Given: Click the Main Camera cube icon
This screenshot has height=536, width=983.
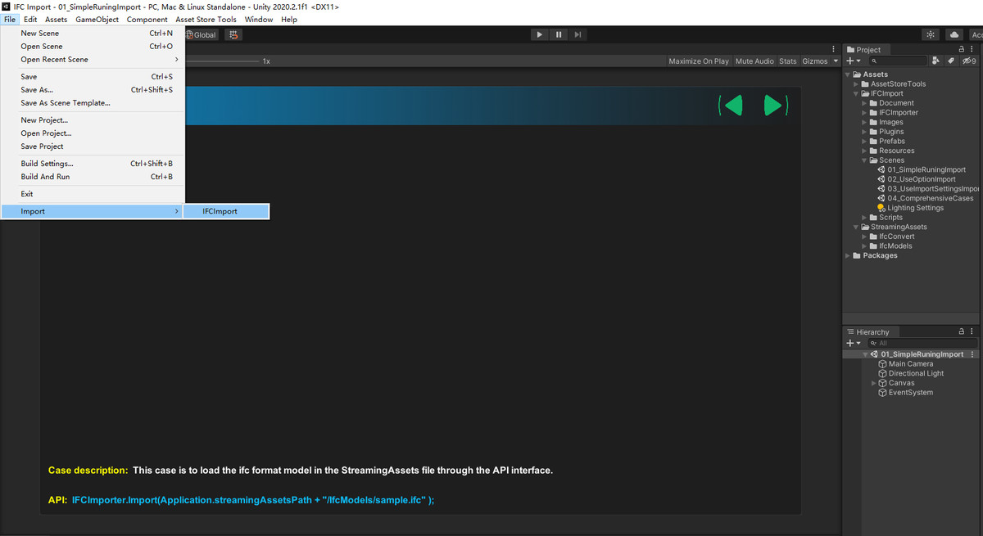Looking at the screenshot, I should (x=882, y=364).
